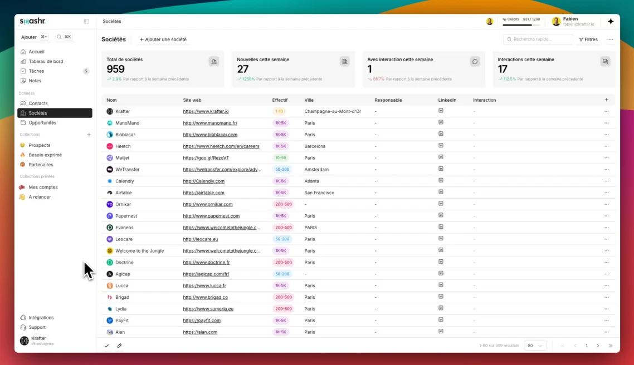Click the Sociétés breadcrumb in top bar

111,21
